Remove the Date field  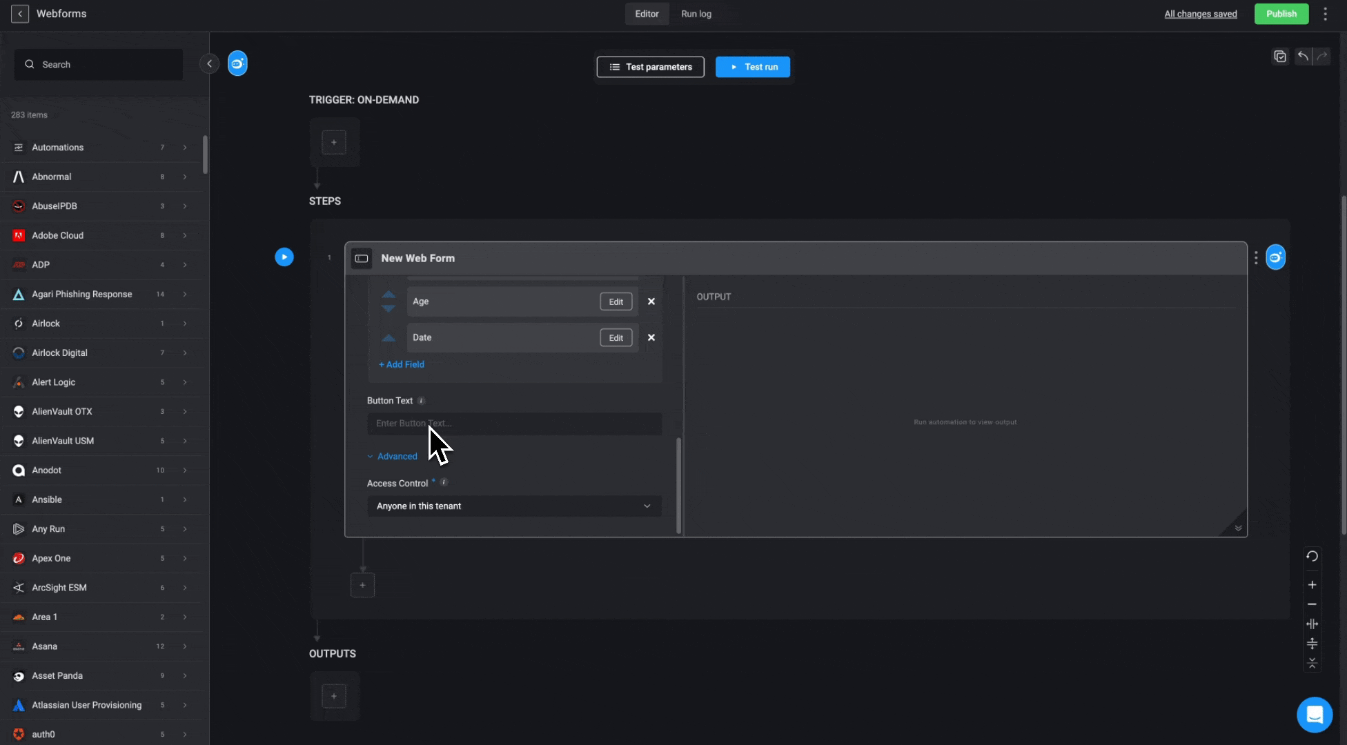[651, 337]
